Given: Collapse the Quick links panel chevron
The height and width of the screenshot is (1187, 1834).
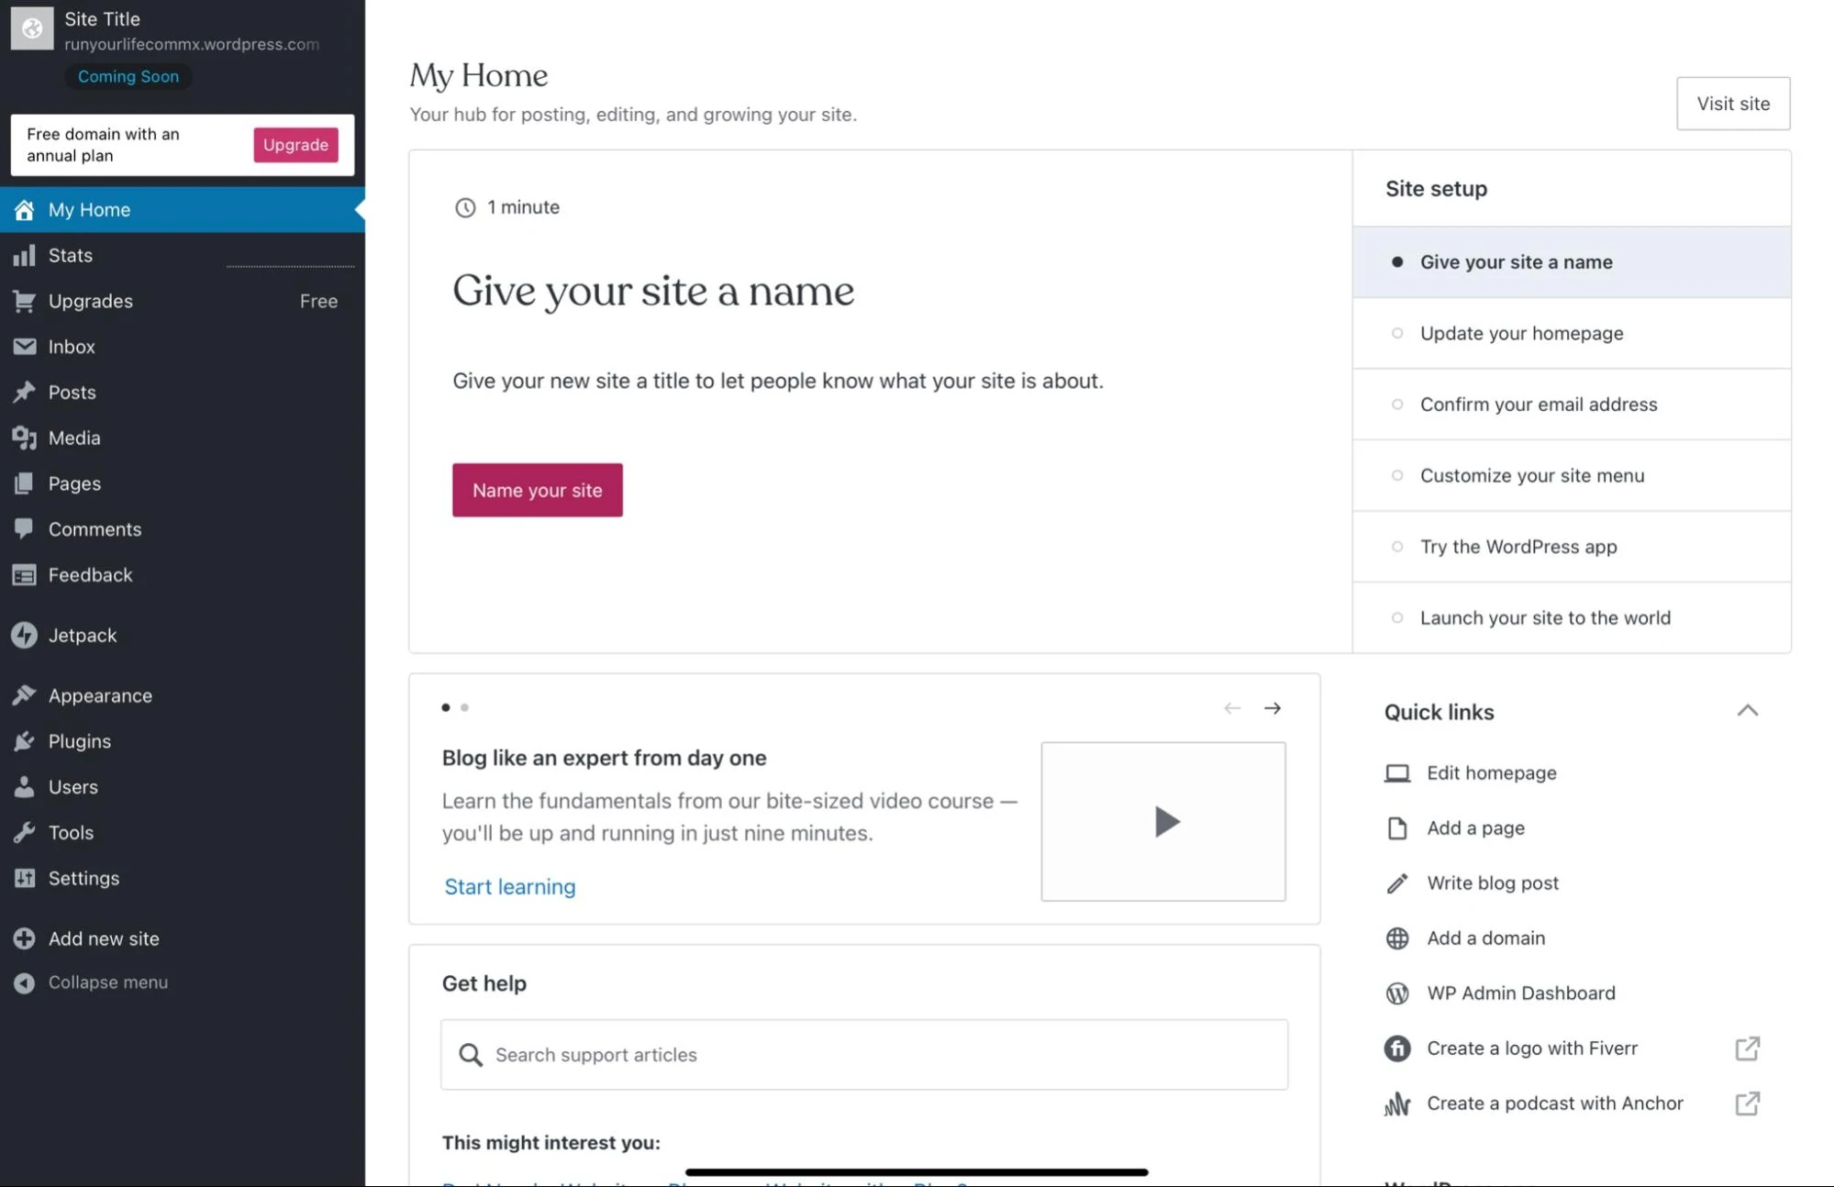Looking at the screenshot, I should click(1749, 711).
